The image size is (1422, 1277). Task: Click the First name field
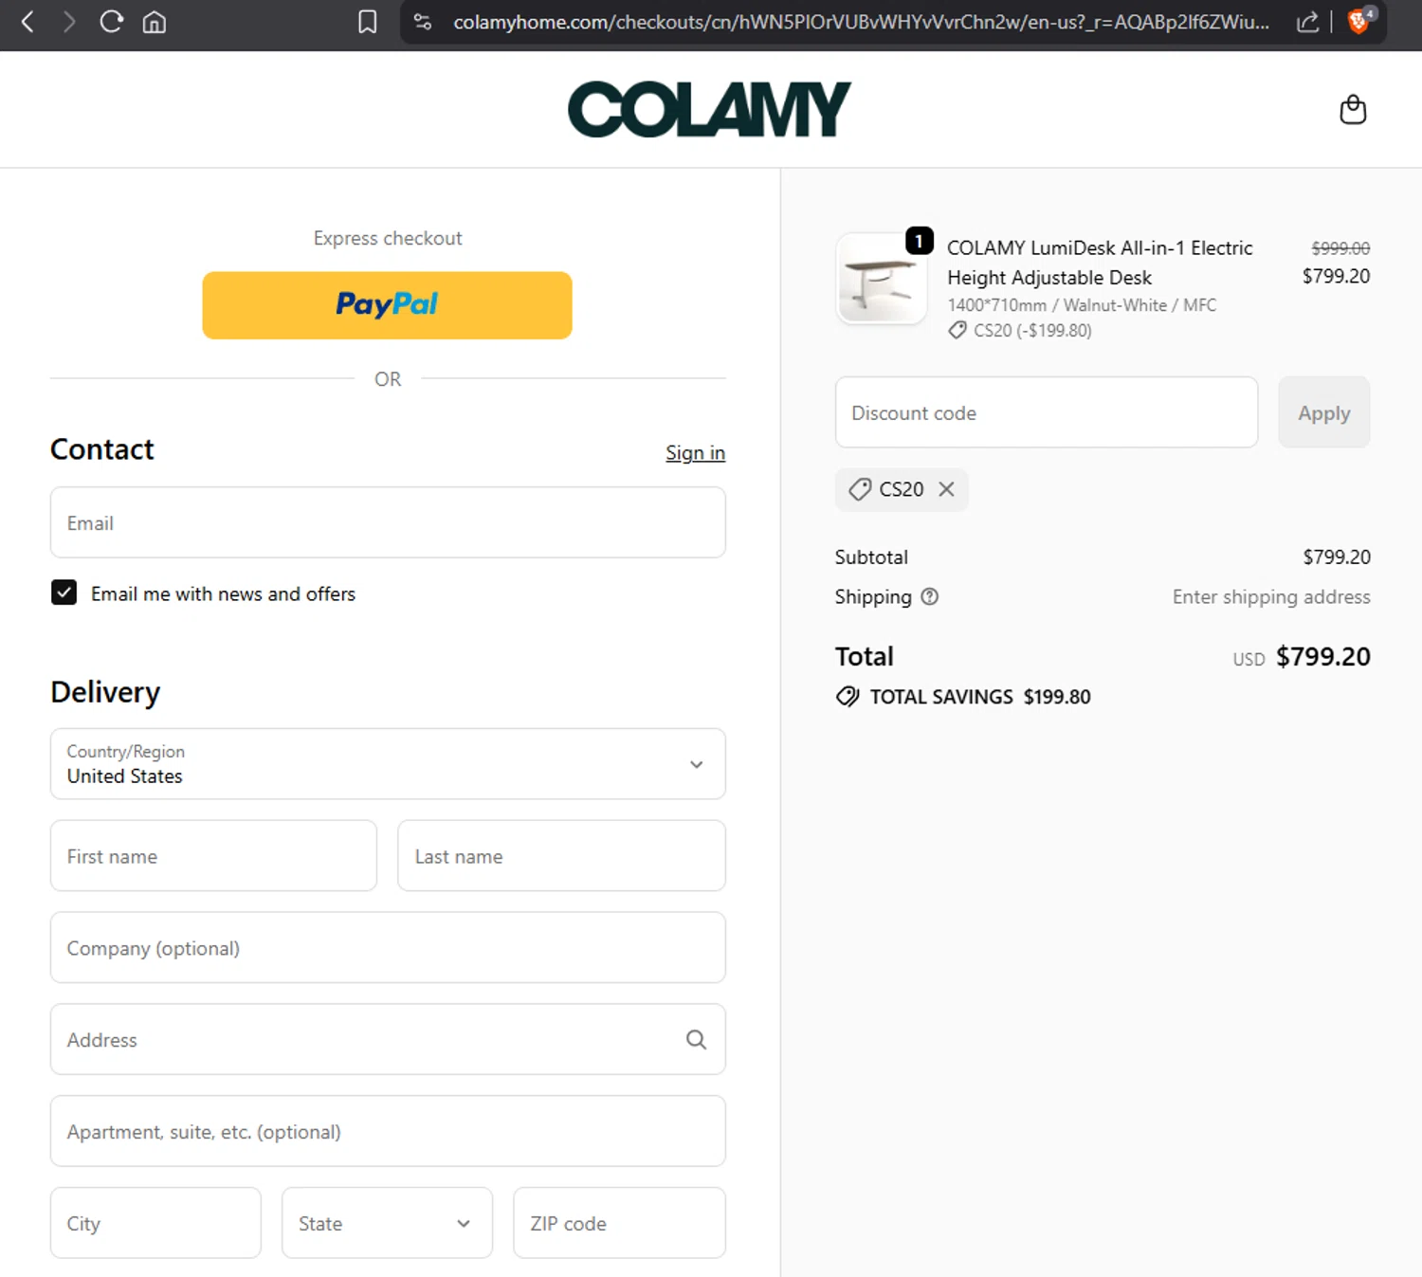point(213,856)
